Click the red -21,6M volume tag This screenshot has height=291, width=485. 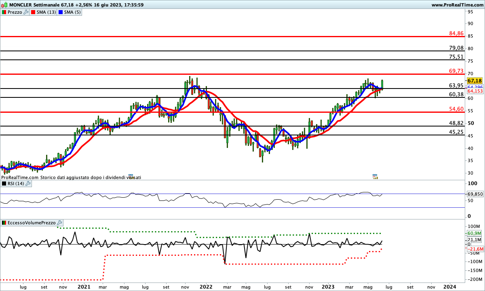point(475,249)
